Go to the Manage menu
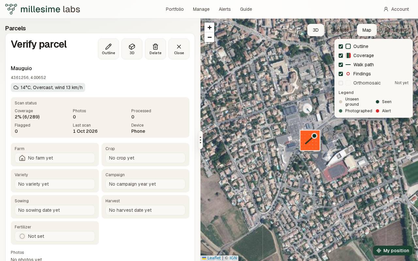The height and width of the screenshot is (261, 418). click(x=201, y=9)
